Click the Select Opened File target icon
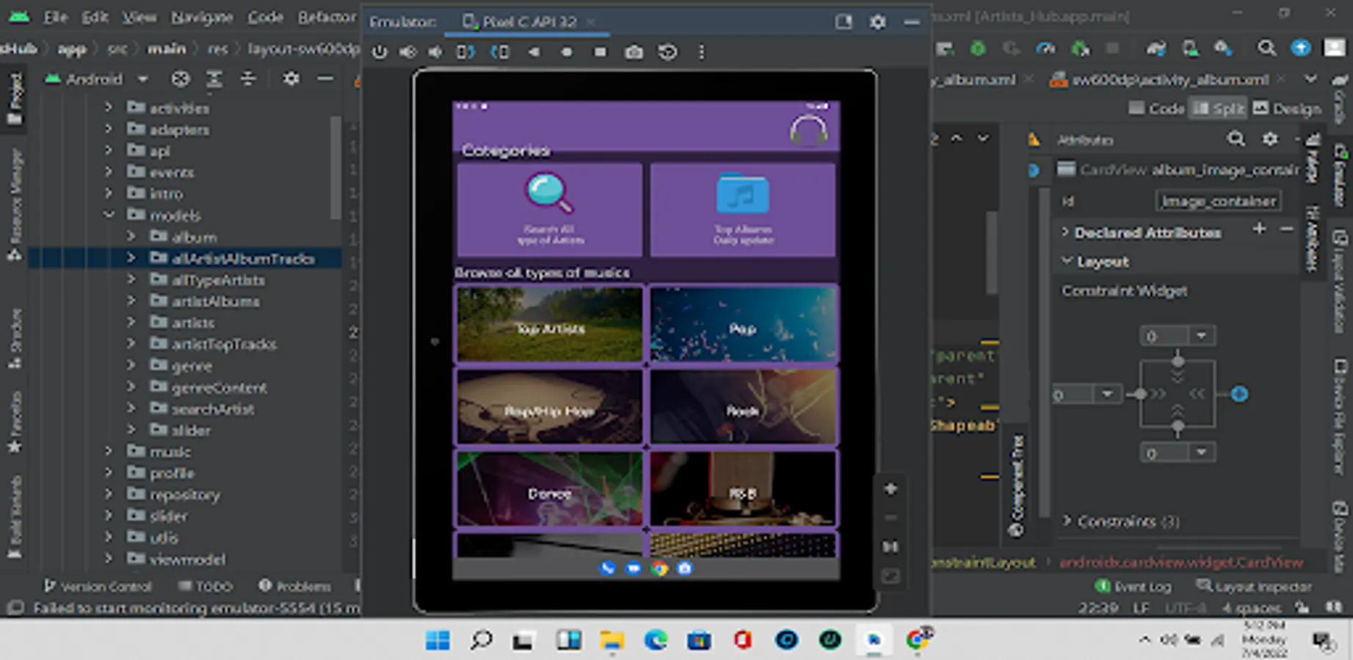 (x=180, y=79)
